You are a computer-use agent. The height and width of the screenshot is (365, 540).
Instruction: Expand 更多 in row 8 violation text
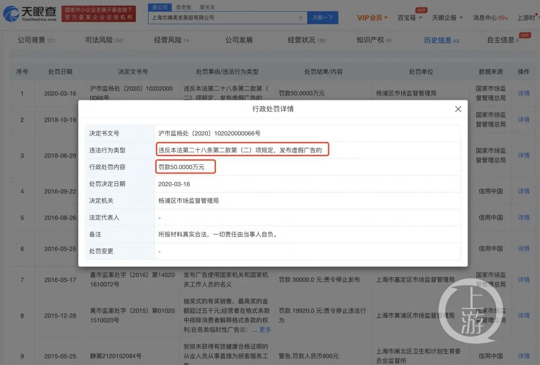[x=265, y=329]
